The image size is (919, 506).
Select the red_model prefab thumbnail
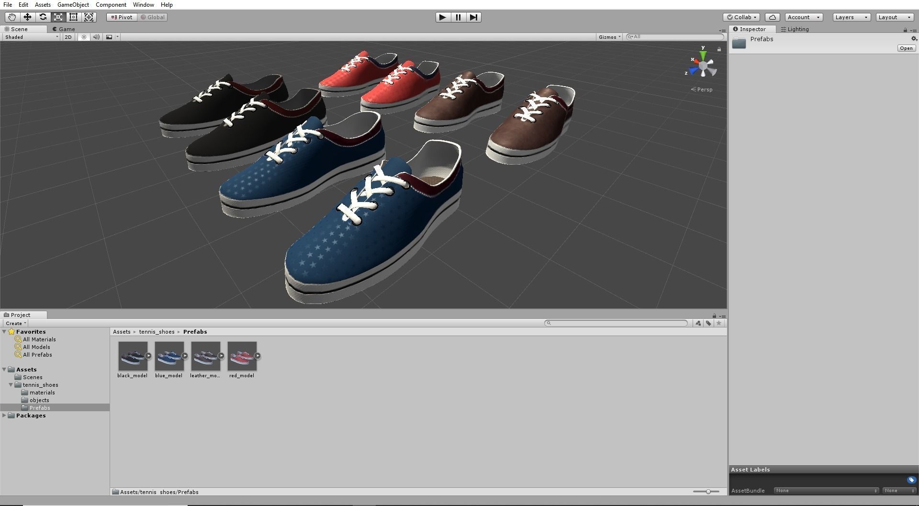tap(242, 356)
